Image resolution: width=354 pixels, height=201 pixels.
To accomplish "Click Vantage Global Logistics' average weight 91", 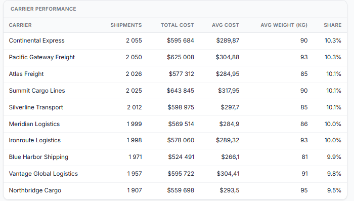I will (x=304, y=174).
